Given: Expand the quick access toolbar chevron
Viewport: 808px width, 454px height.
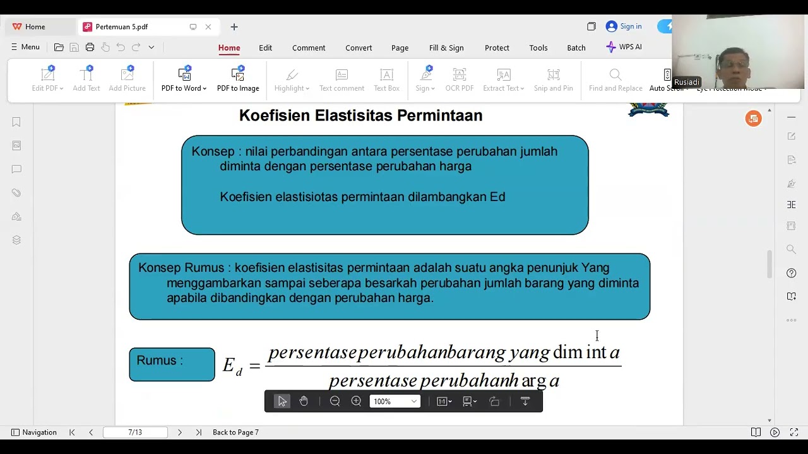Looking at the screenshot, I should pyautogui.click(x=151, y=47).
